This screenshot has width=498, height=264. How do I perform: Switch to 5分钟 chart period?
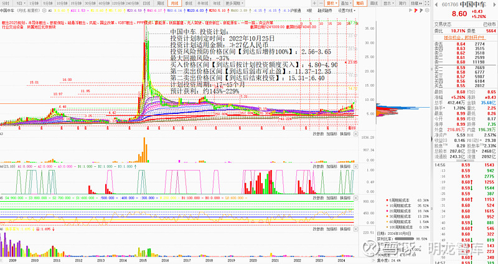47,3
